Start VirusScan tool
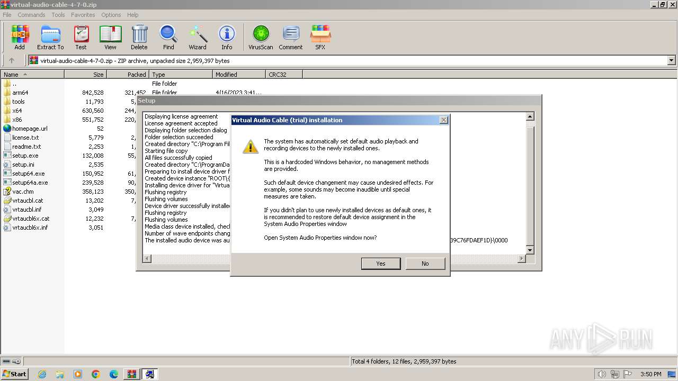678x381 pixels. point(261,38)
